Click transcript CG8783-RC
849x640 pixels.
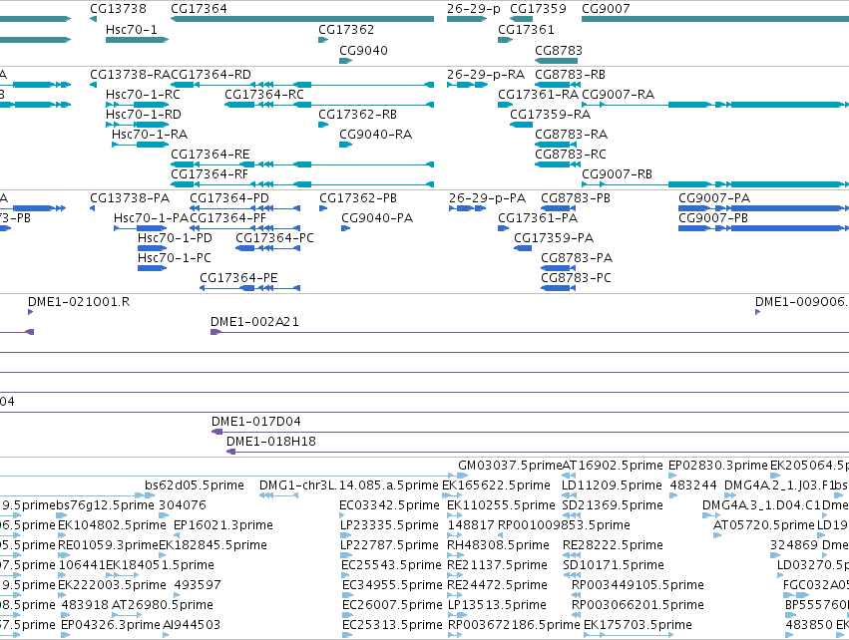click(x=556, y=164)
